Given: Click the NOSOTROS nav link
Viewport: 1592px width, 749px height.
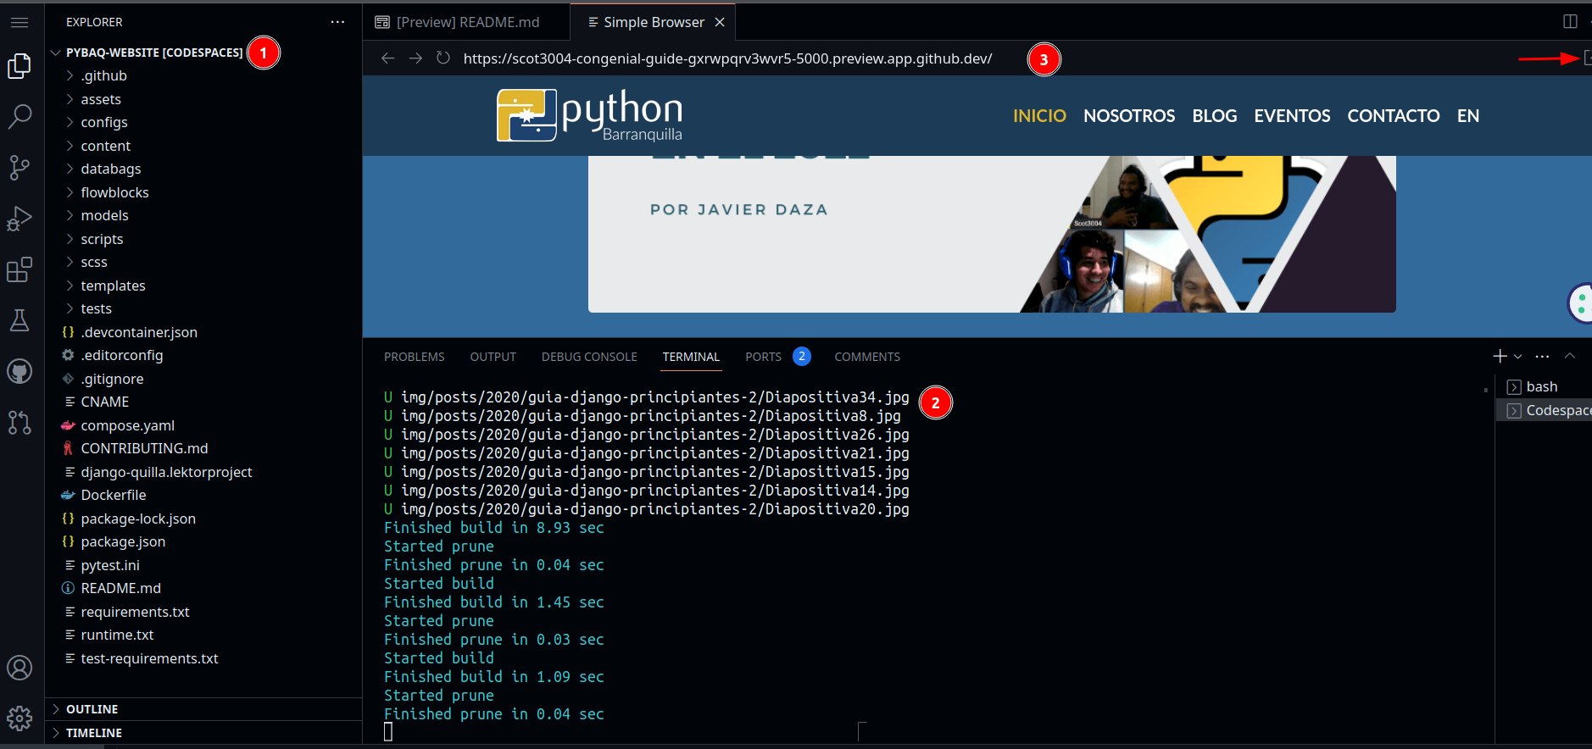Looking at the screenshot, I should coord(1129,116).
